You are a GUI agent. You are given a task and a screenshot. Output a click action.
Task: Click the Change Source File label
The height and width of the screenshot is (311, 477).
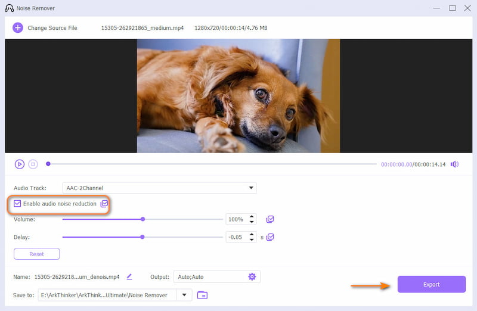pos(52,27)
